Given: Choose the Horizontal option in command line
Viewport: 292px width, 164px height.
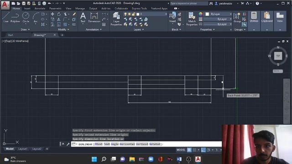Looking at the screenshot, I should coord(127,144).
